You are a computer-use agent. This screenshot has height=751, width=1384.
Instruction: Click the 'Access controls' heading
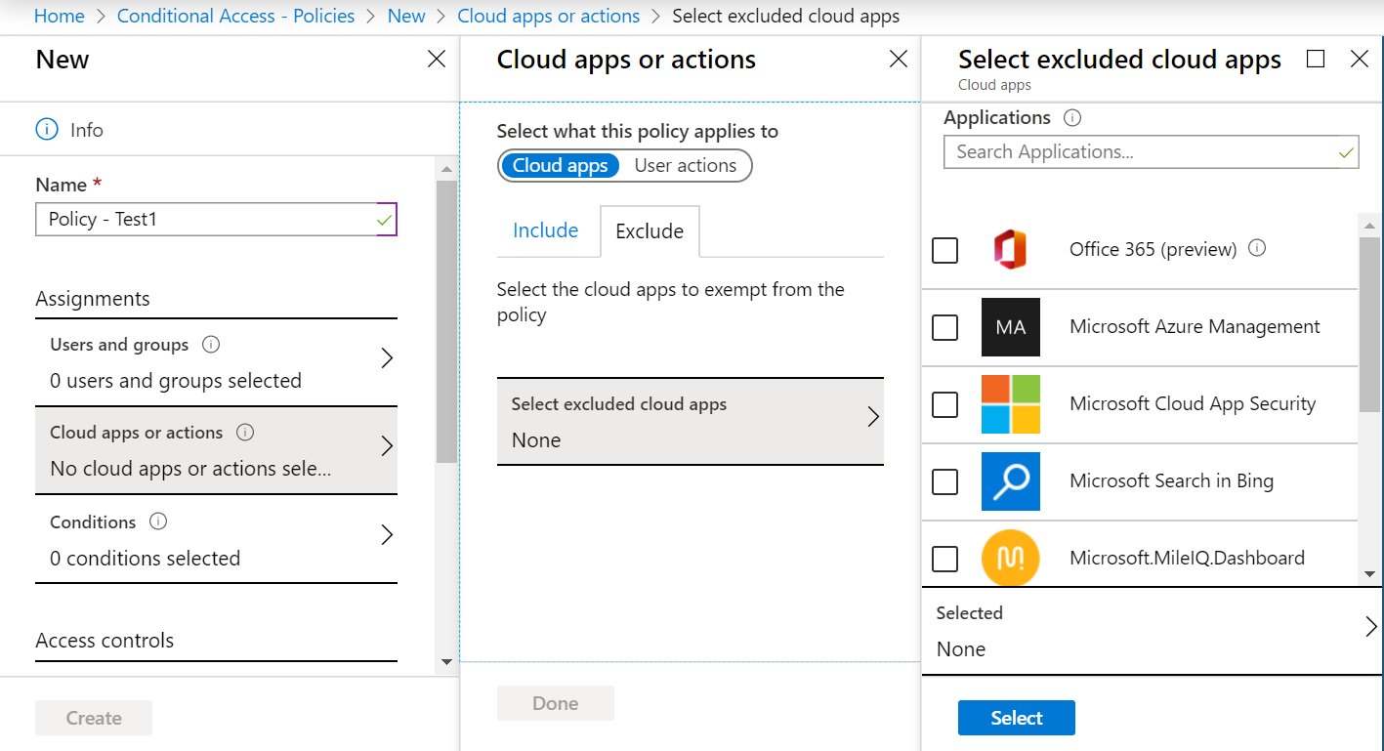(105, 641)
